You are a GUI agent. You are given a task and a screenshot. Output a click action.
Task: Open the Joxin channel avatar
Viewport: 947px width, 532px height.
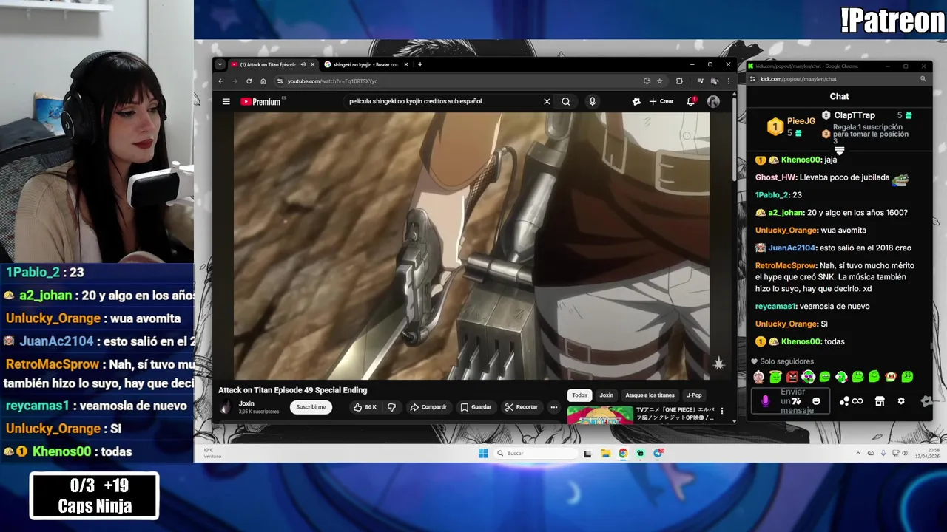click(x=226, y=407)
